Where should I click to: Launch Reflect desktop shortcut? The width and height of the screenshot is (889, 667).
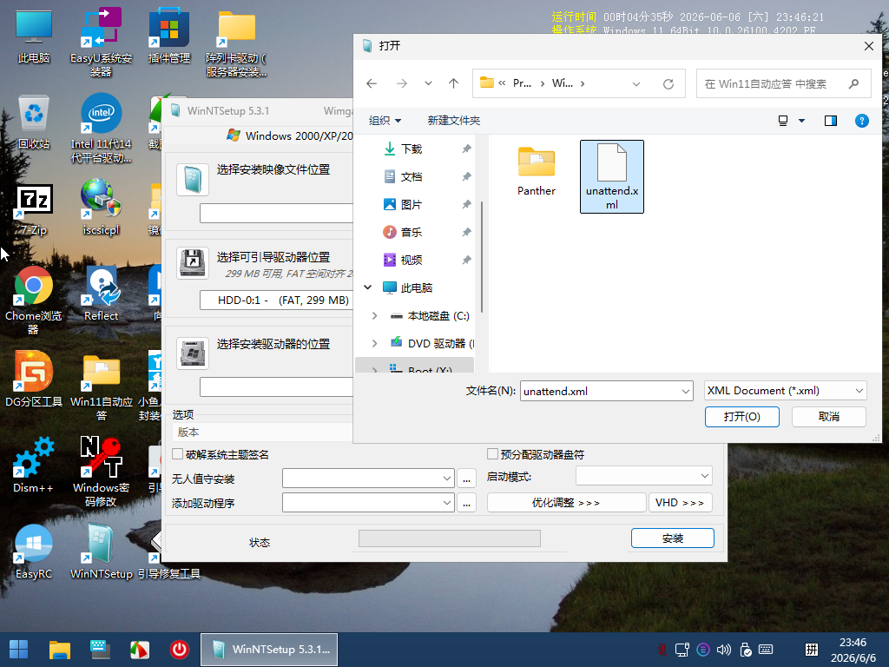click(x=101, y=294)
